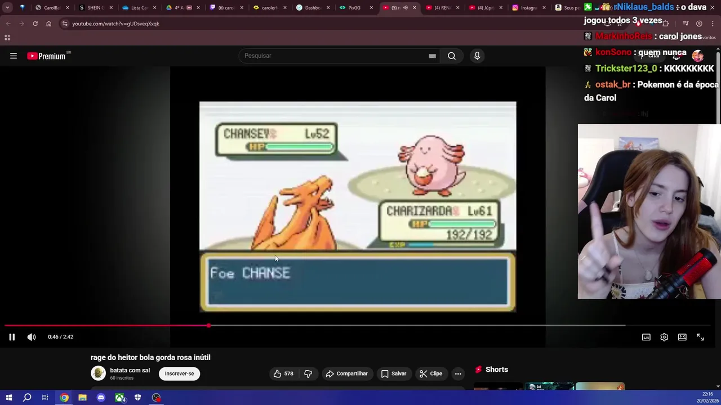Close the SHEIN tab

[111, 8]
